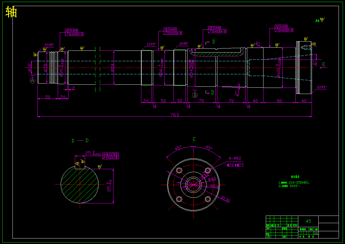
Task: Click the ø80 diameter dimension text
Action: tap(62, 68)
